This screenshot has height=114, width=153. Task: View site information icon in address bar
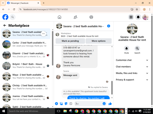coord(21,9)
